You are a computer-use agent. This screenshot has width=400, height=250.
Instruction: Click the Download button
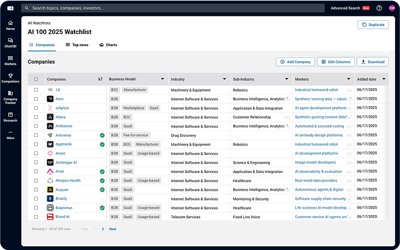372,62
